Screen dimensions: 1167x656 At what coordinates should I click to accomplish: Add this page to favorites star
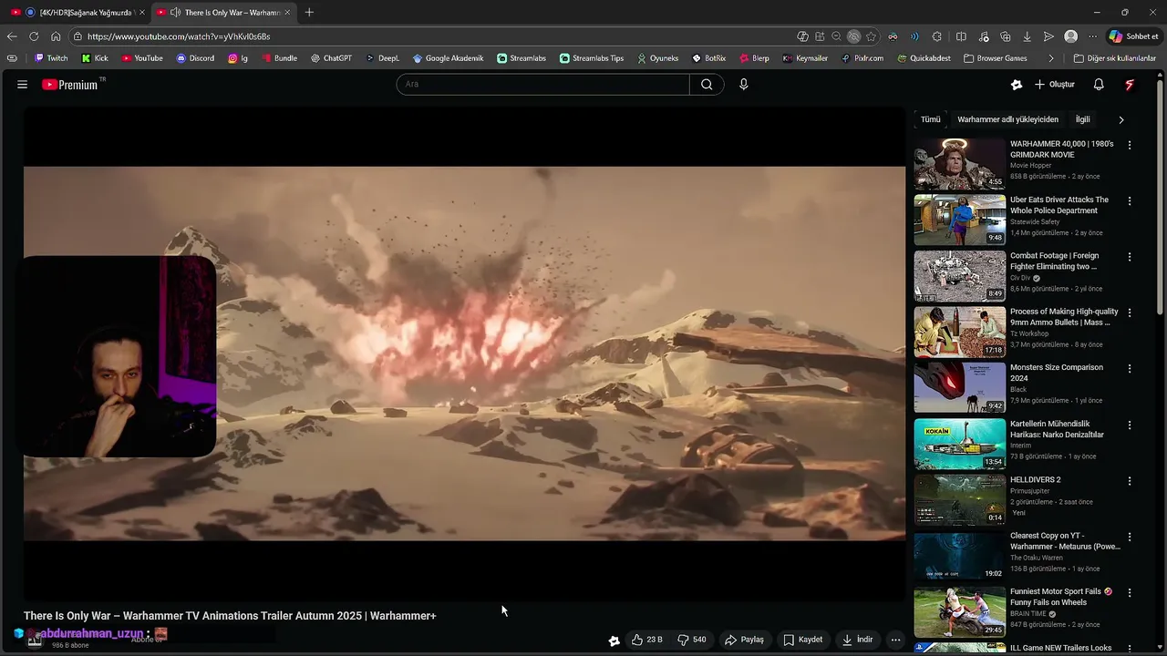[x=872, y=36]
